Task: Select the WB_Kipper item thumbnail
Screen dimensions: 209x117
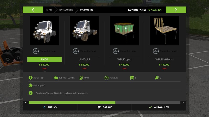Action: [x=125, y=31]
